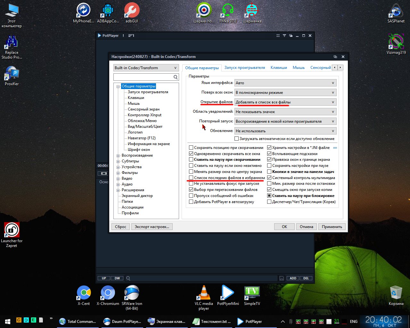Image resolution: width=410 pixels, height=328 pixels.
Task: Click the adbGUI desktop shortcut
Action: (132, 13)
